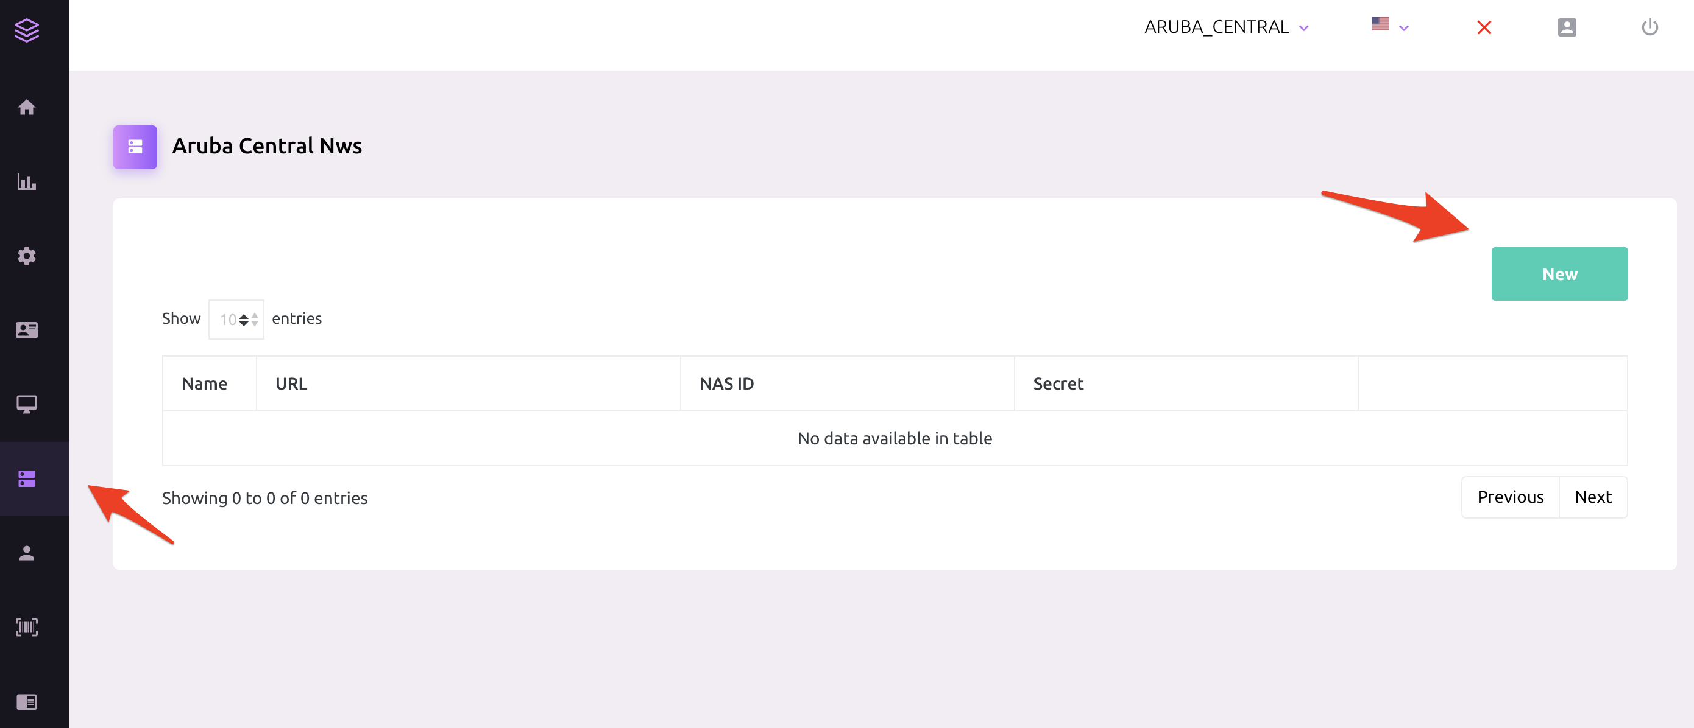Open the user profile icon in header
The height and width of the screenshot is (728, 1694).
[x=1567, y=27]
